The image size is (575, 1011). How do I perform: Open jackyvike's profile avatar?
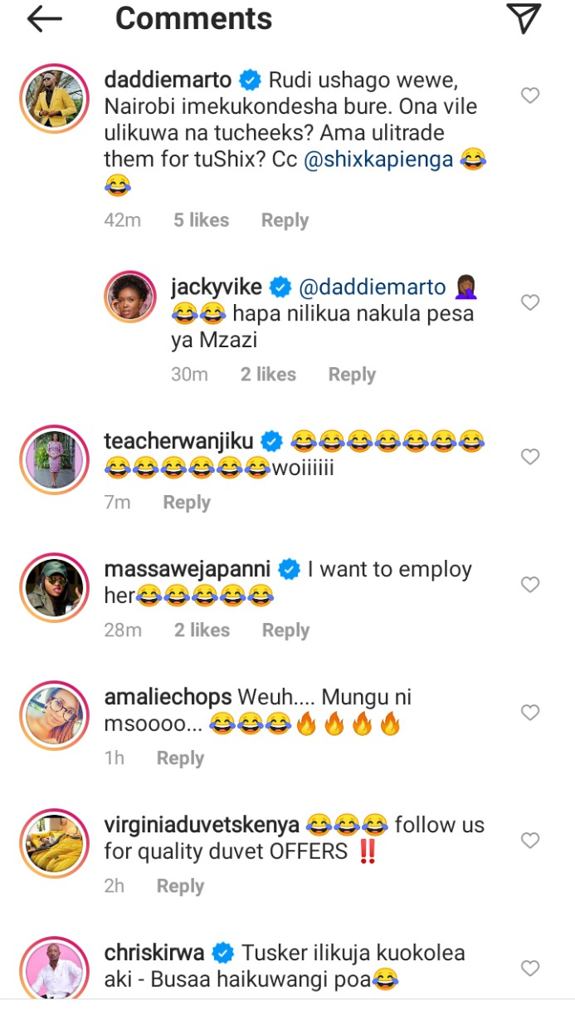(x=130, y=297)
